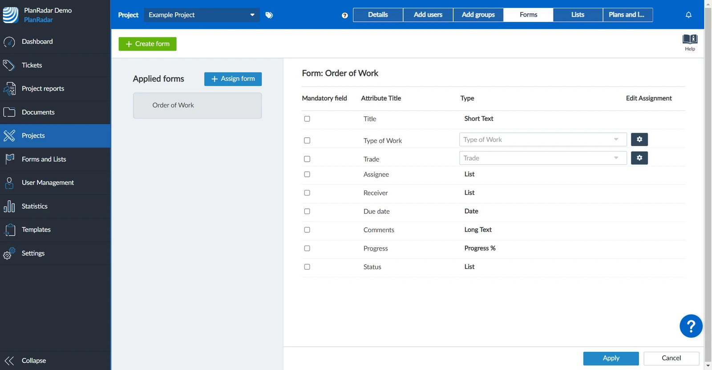The image size is (712, 370).
Task: Open gear settings for Trade assignment
Action: point(639,158)
